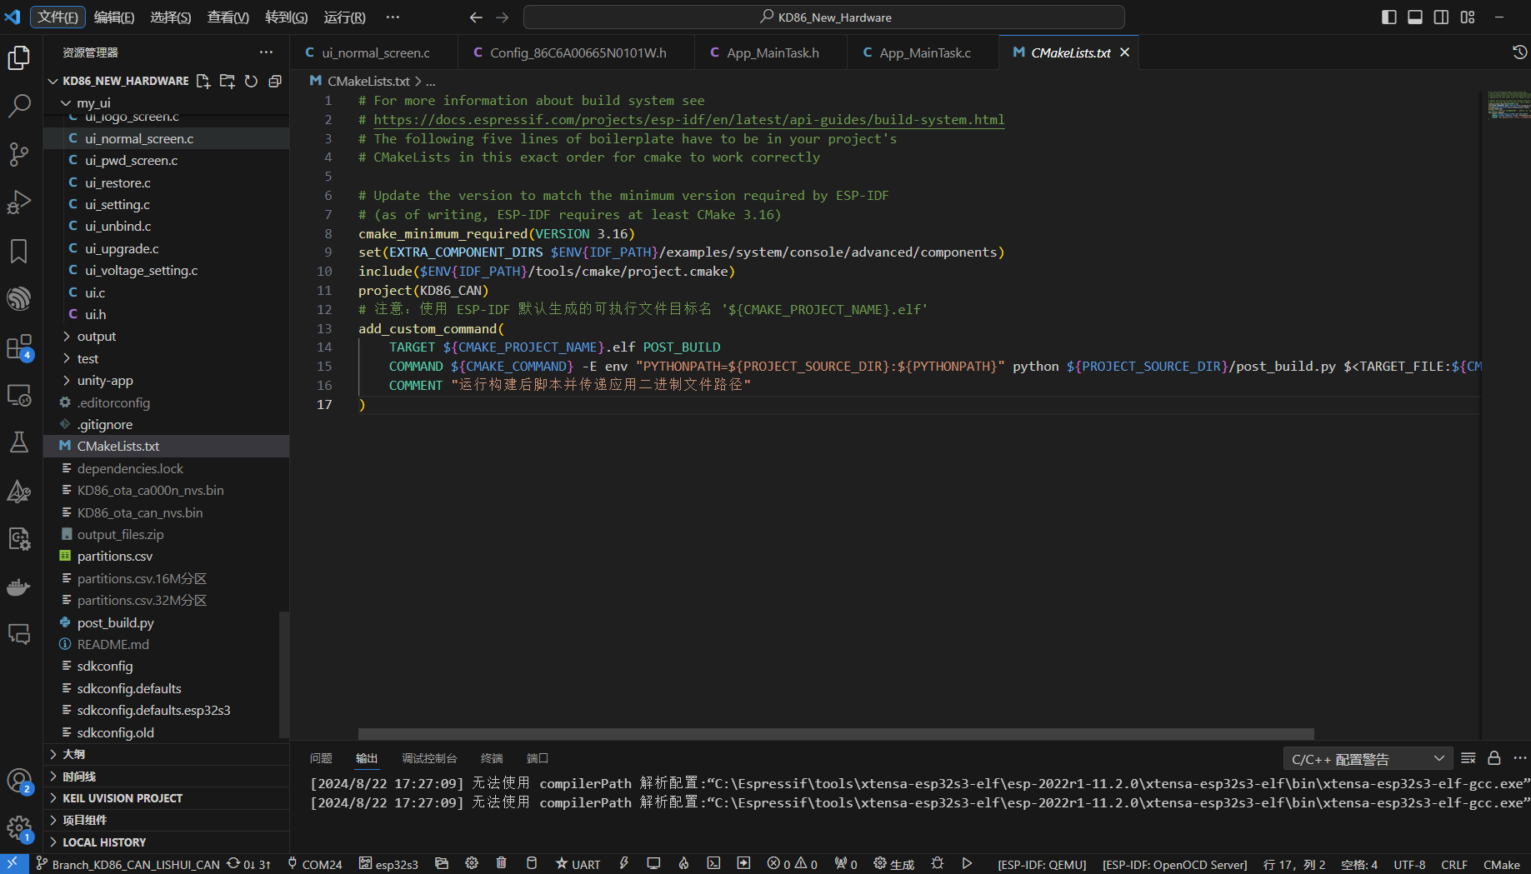Open Extensions view with badge 4
Image resolution: width=1531 pixels, height=874 pixels.
coord(19,347)
